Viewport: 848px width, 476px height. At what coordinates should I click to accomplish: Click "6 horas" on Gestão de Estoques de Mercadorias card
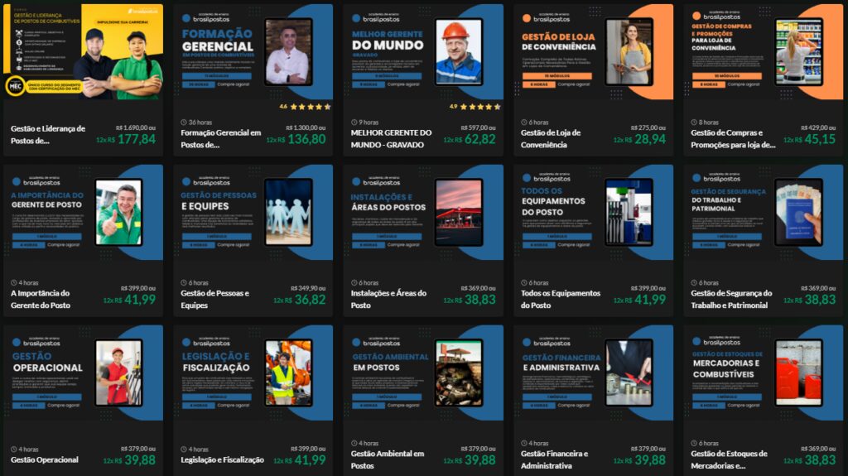[x=709, y=443]
